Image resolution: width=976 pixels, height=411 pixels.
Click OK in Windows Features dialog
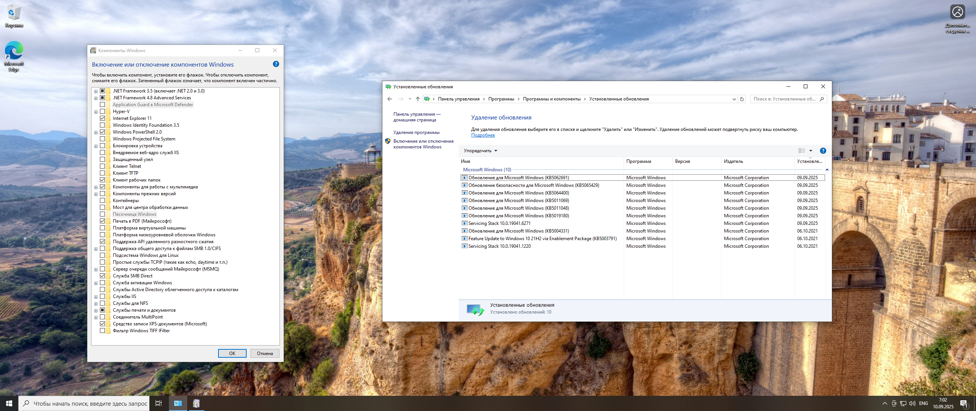tap(232, 354)
